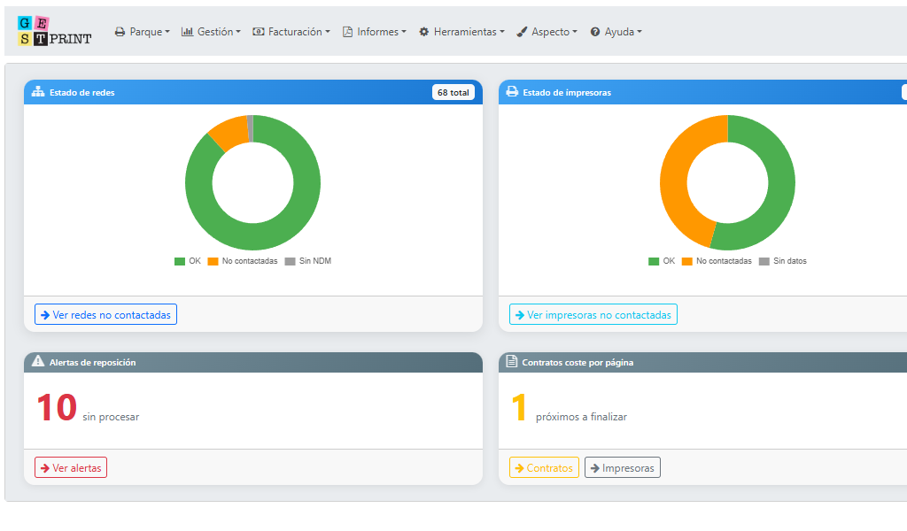This screenshot has height=531, width=907.
Task: Open the Impresoras button
Action: click(x=623, y=468)
